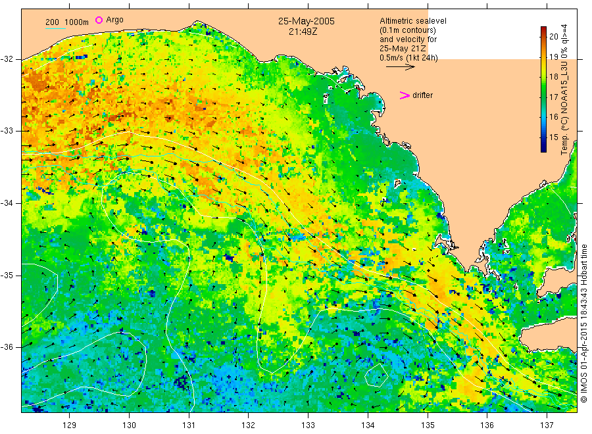Click the 'Argo' legend label
The width and height of the screenshot is (592, 434).
tap(114, 20)
